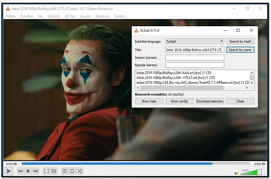271x179 pixels.
Task: Focus the Title input field
Action: tap(195, 50)
